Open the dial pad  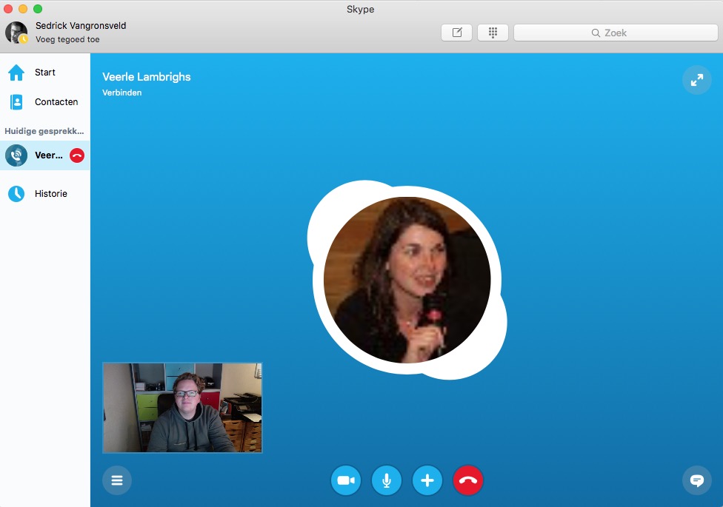(x=493, y=33)
